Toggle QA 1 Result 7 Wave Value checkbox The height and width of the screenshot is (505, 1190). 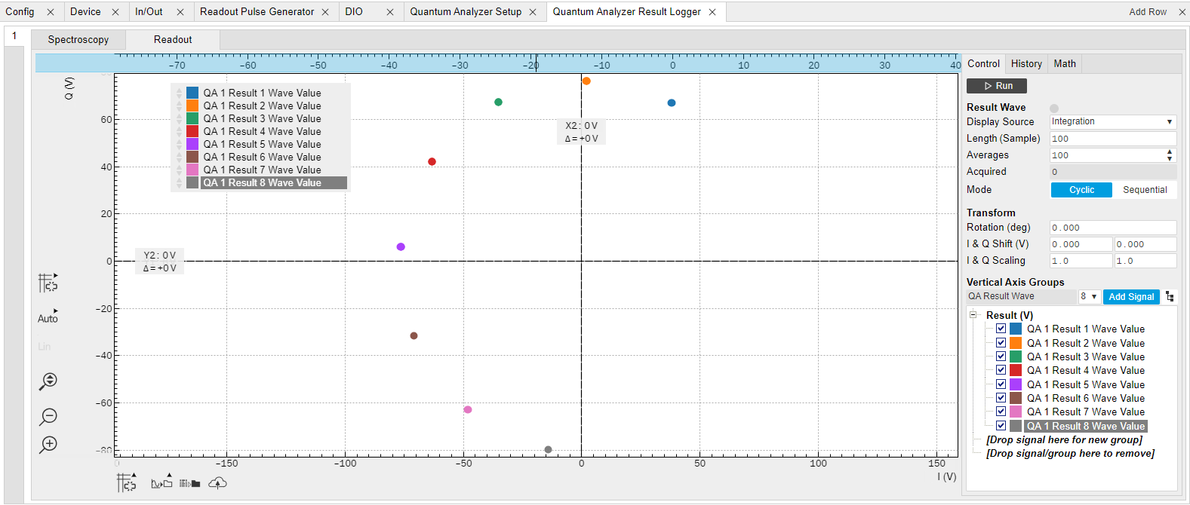pyautogui.click(x=1001, y=412)
